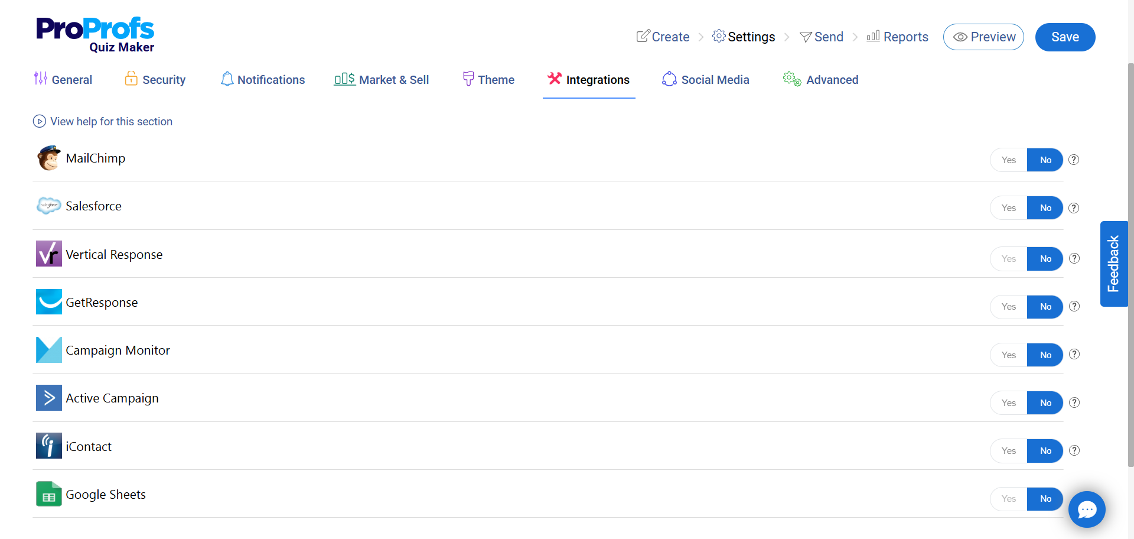This screenshot has height=539, width=1134.
Task: Click the Preview button
Action: [983, 37]
